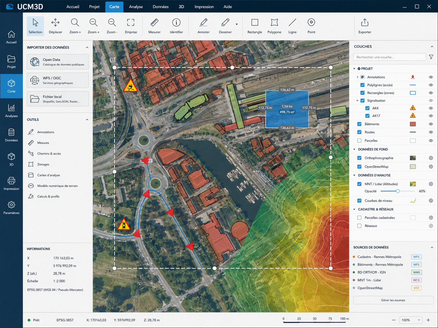438x328 pixels.
Task: Collapse the Importer des données panel
Action: [x=87, y=47]
